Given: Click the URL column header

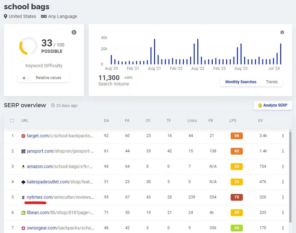Looking at the screenshot, I should tap(25, 121).
